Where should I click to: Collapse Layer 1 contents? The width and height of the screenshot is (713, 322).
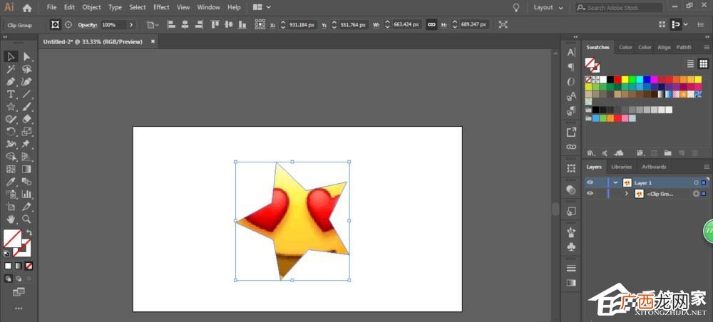[x=616, y=182]
